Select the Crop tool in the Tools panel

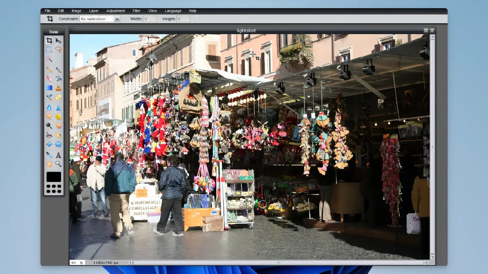click(49, 41)
